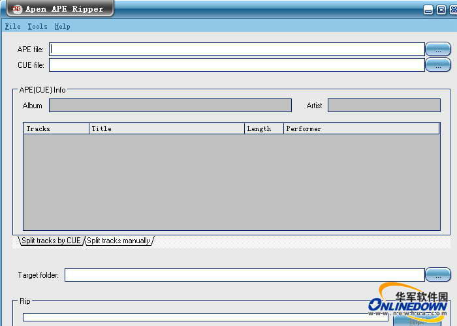Open the Help menu
Image resolution: width=457 pixels, height=326 pixels.
click(63, 27)
